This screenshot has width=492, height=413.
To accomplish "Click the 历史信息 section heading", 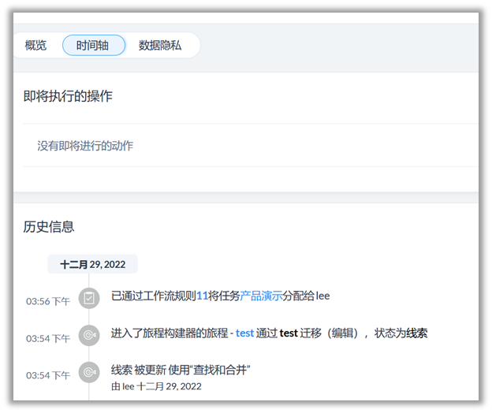I will pyautogui.click(x=49, y=227).
